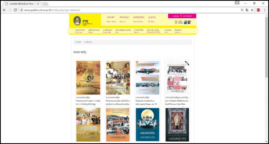Screen dimensions: 269x144
Task: Click the red adblock extension icon
Action: (x=259, y=10)
